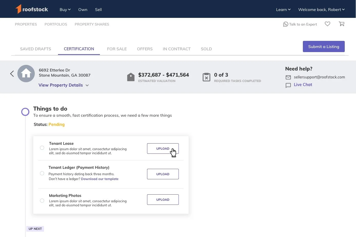
Task: Go to Portfolios section
Action: tap(56, 24)
